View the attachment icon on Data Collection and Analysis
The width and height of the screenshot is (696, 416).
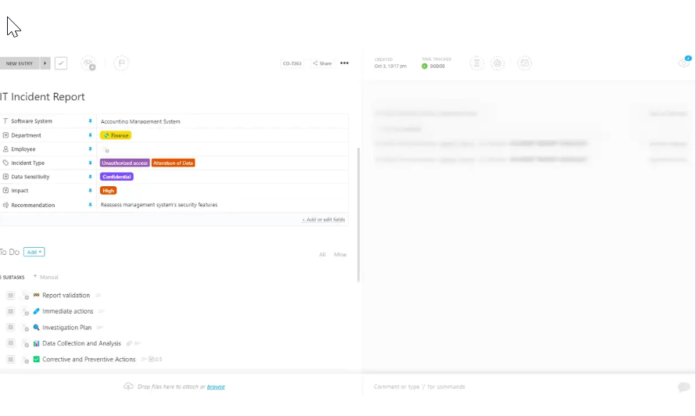pos(129,343)
